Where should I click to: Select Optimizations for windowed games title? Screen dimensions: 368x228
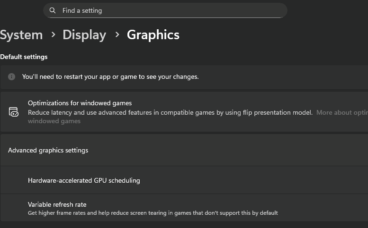point(80,103)
